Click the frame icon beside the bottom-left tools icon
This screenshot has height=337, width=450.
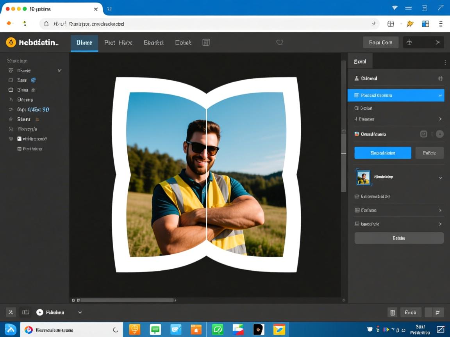coord(26,312)
